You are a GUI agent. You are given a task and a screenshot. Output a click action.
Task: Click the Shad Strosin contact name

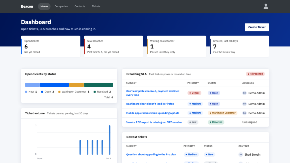pos(252,155)
